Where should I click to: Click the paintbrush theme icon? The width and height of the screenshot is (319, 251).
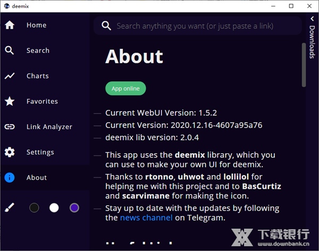[x=10, y=207]
